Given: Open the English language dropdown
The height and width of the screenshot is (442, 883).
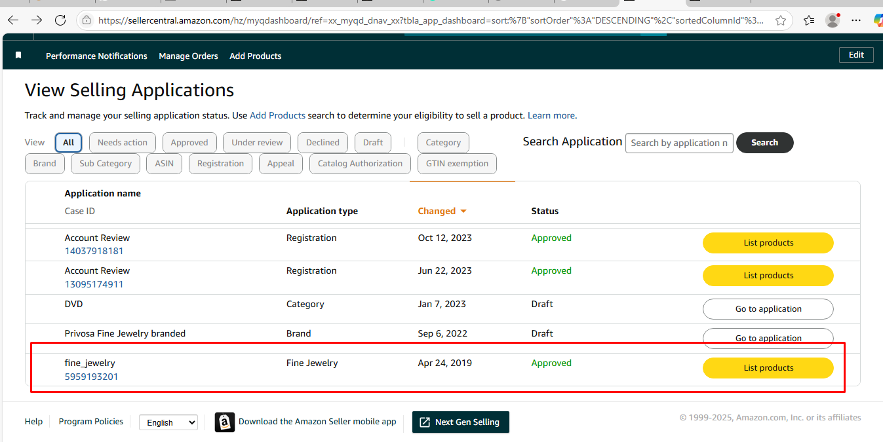Looking at the screenshot, I should 168,423.
